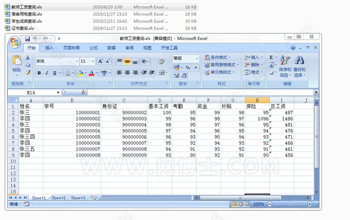
Task: Open the Name Box dropdown arrow
Action: 58,93
